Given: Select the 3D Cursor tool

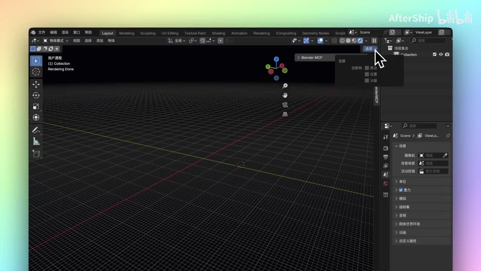Looking at the screenshot, I should coord(36,72).
